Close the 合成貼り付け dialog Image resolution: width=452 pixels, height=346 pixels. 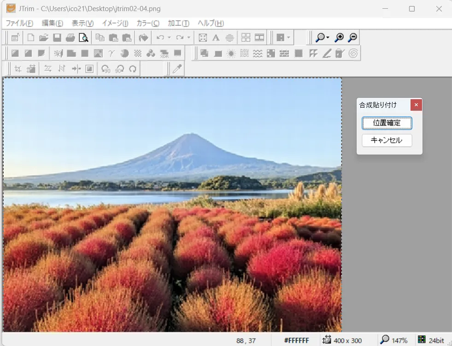(x=416, y=105)
